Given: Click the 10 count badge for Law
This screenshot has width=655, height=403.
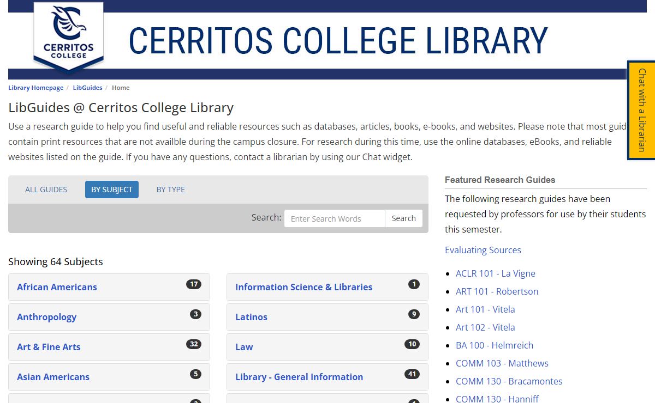Looking at the screenshot, I should [x=412, y=344].
